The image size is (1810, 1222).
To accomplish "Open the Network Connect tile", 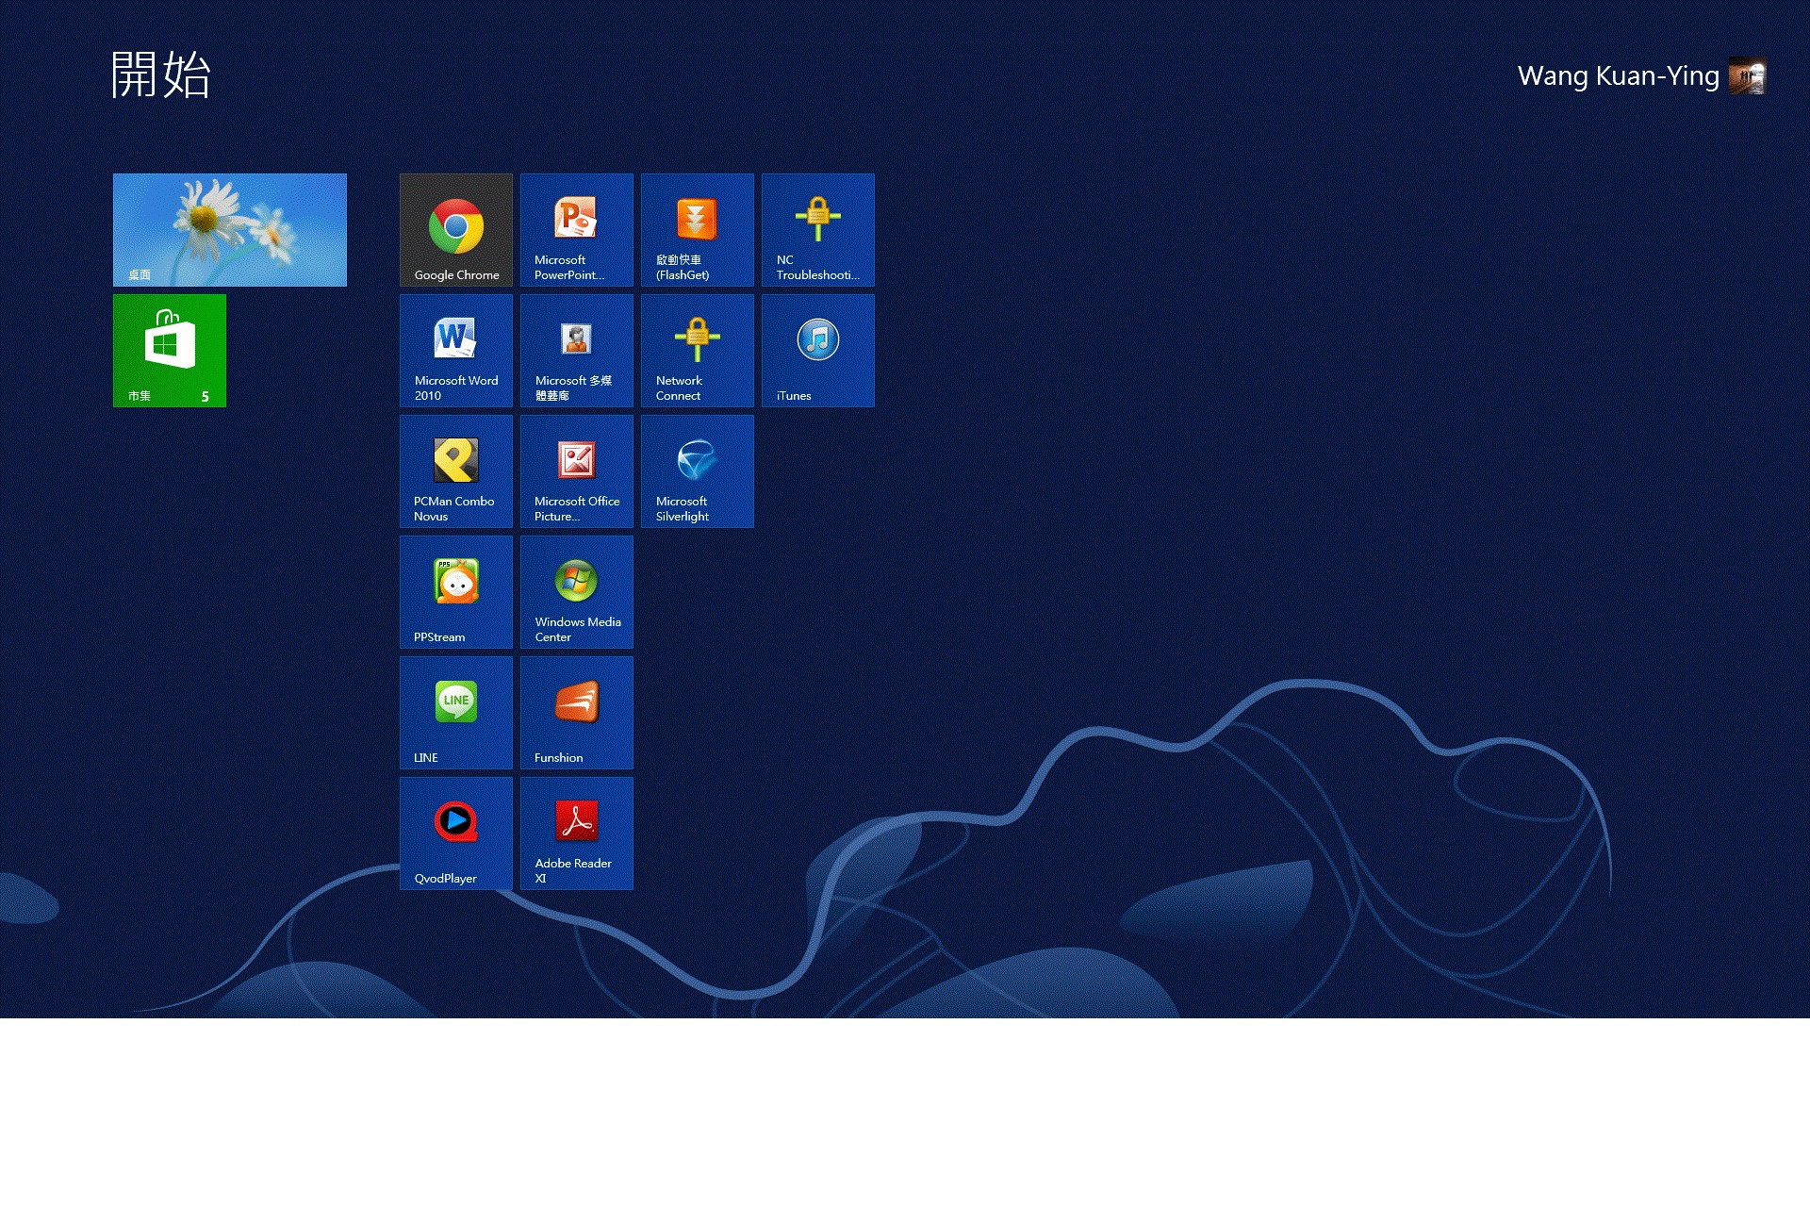I will tap(698, 351).
